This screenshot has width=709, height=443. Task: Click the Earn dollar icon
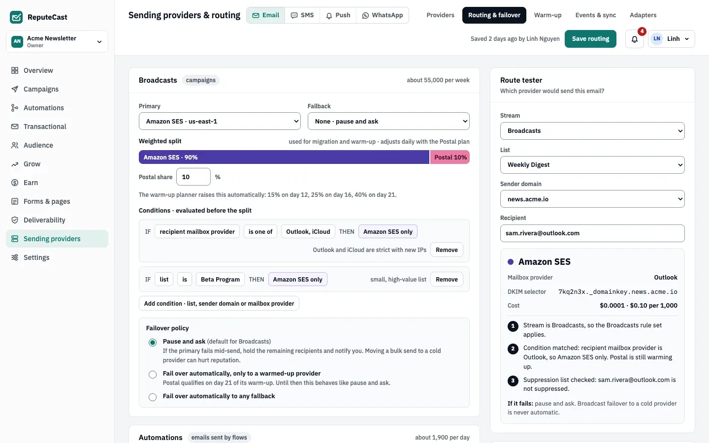point(15,183)
